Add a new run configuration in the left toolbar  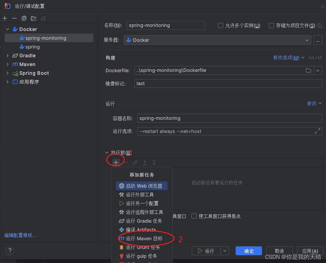pyautogui.click(x=5, y=18)
